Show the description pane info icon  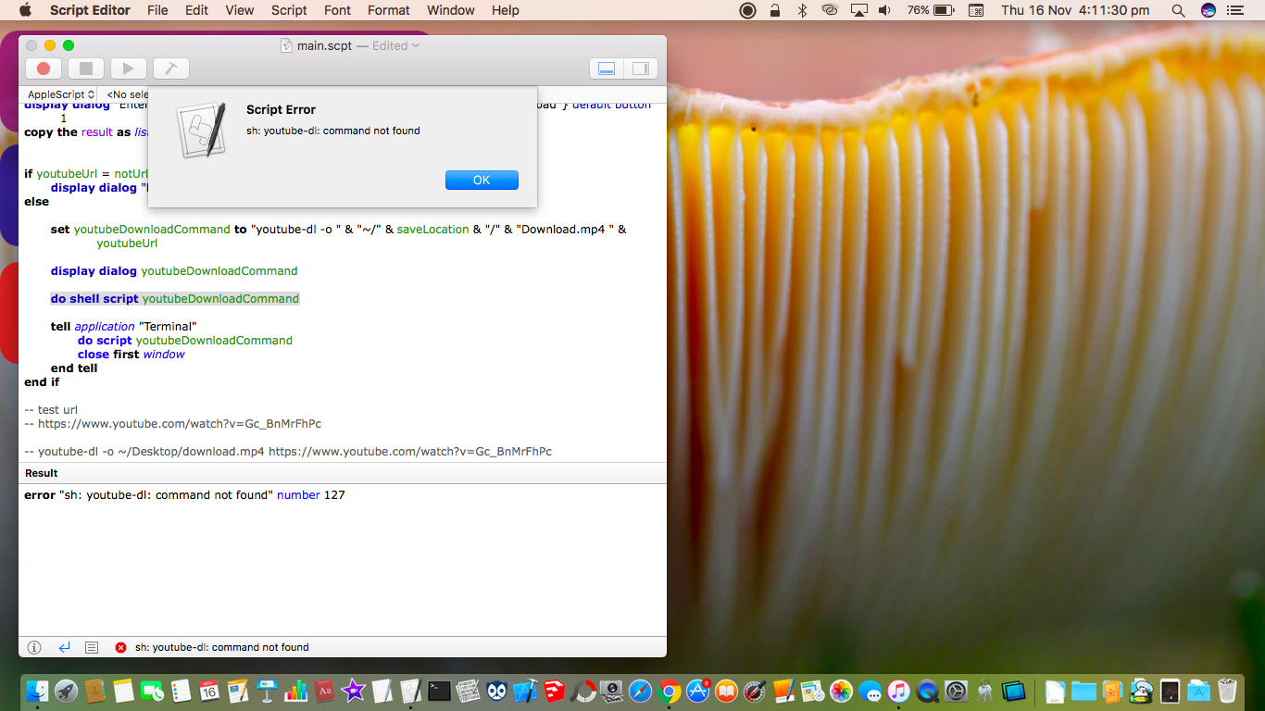pos(34,647)
